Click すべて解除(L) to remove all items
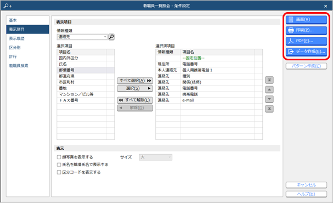The width and height of the screenshot is (333, 203). click(x=135, y=100)
